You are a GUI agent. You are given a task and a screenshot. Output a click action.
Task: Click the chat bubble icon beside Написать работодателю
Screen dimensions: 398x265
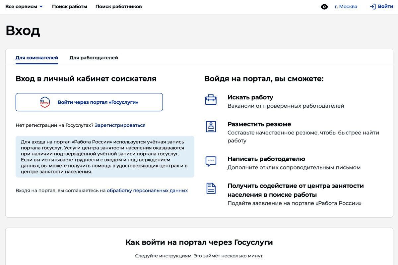pos(211,161)
